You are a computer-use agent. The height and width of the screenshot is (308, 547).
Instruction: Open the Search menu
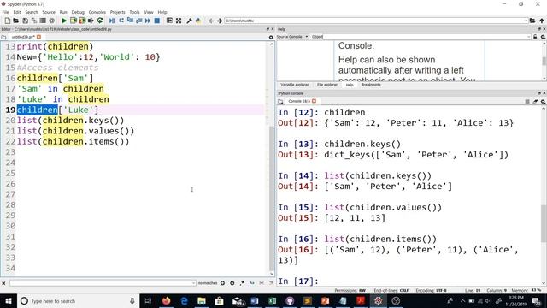[x=32, y=12]
